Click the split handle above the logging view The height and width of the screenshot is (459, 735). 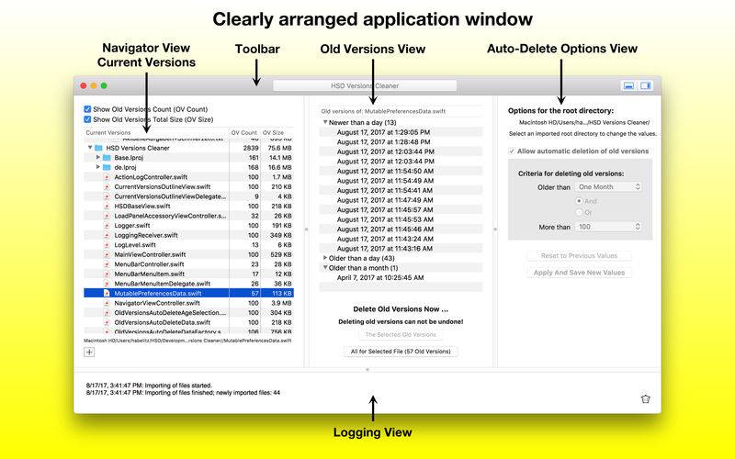(x=367, y=370)
